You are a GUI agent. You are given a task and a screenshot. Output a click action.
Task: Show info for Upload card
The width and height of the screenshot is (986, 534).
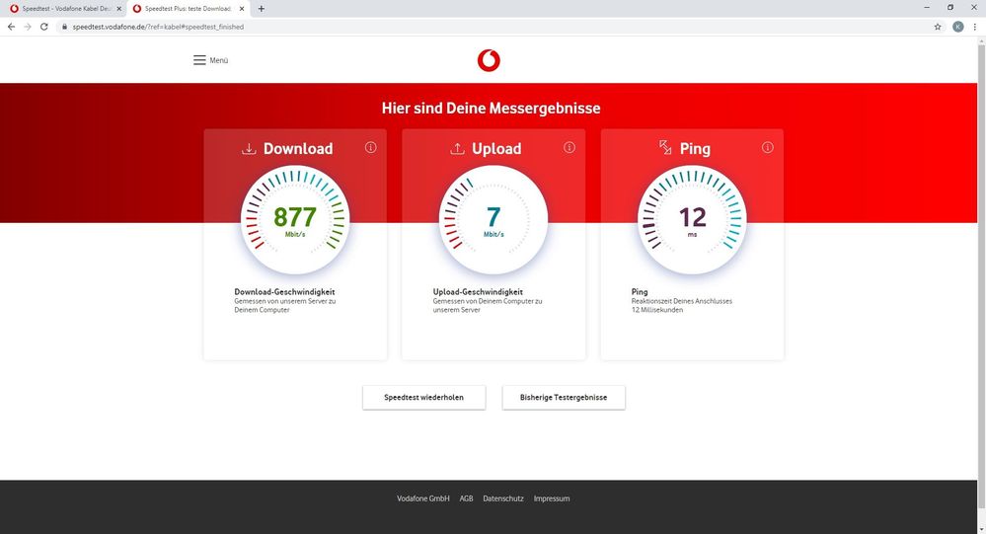(x=569, y=147)
